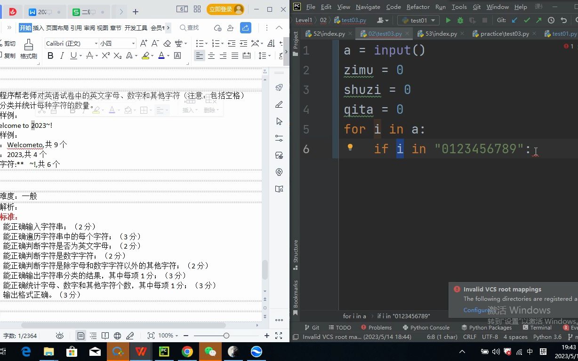Open Chrome from Windows taskbar

tap(187, 351)
